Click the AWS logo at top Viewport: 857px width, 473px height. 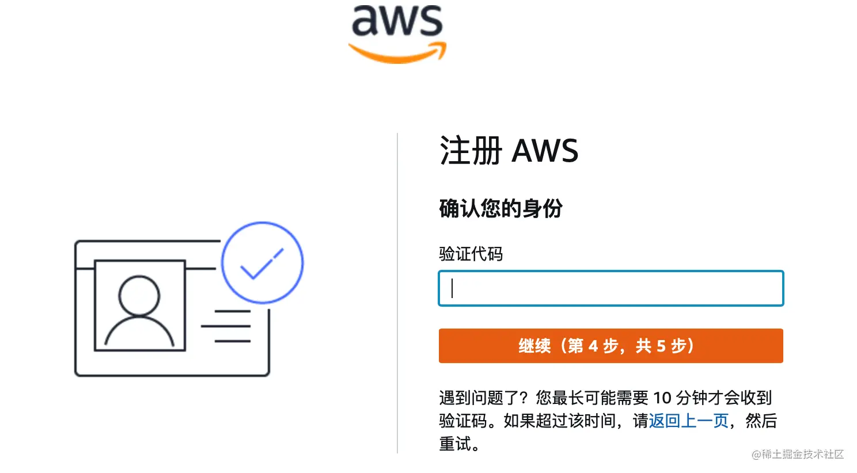pos(397,33)
